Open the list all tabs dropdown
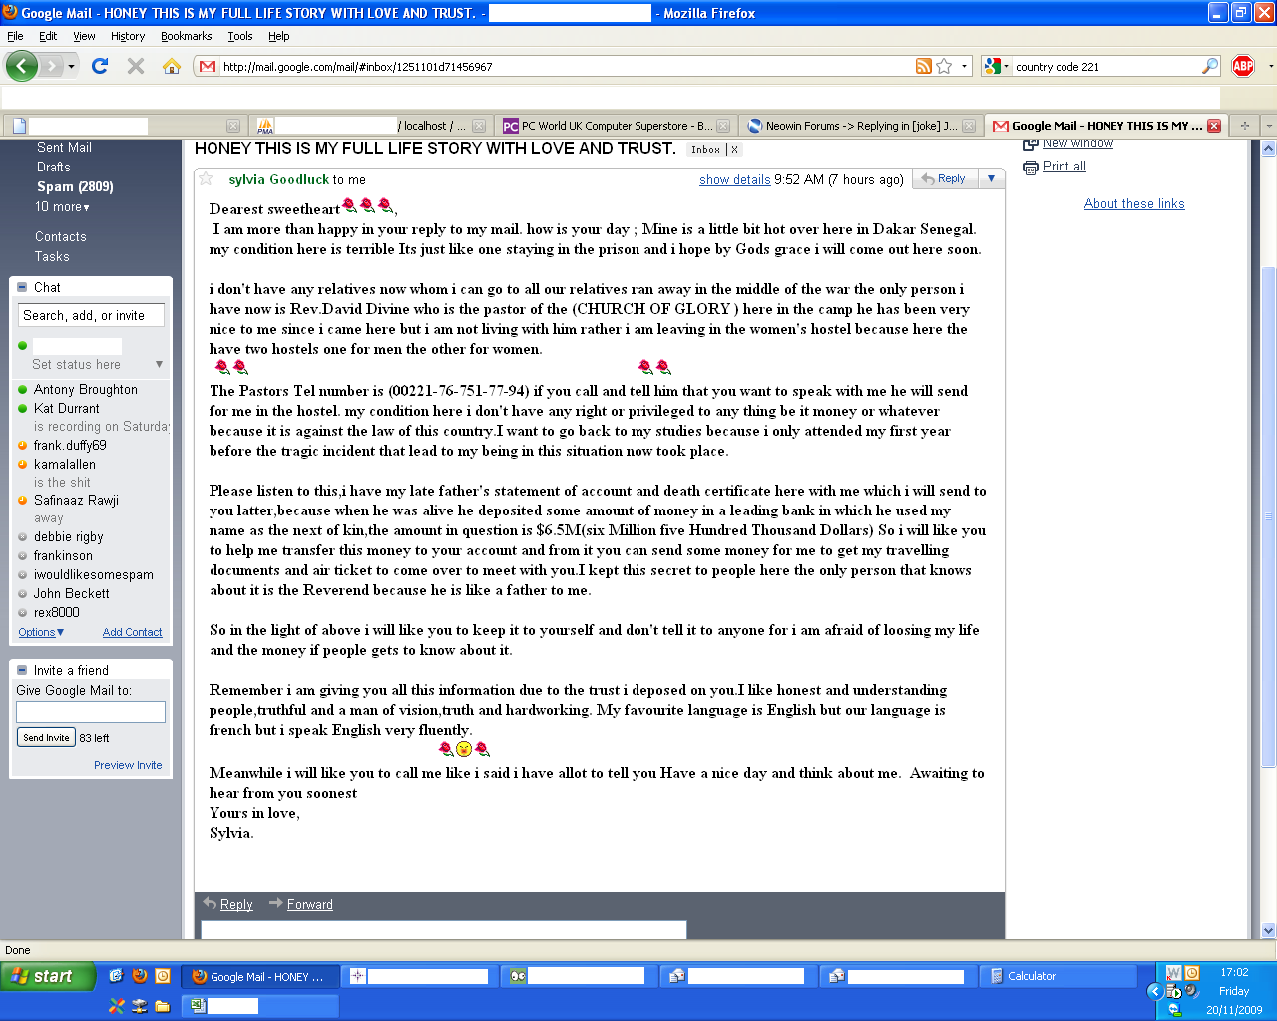This screenshot has height=1021, width=1277. (x=1268, y=126)
